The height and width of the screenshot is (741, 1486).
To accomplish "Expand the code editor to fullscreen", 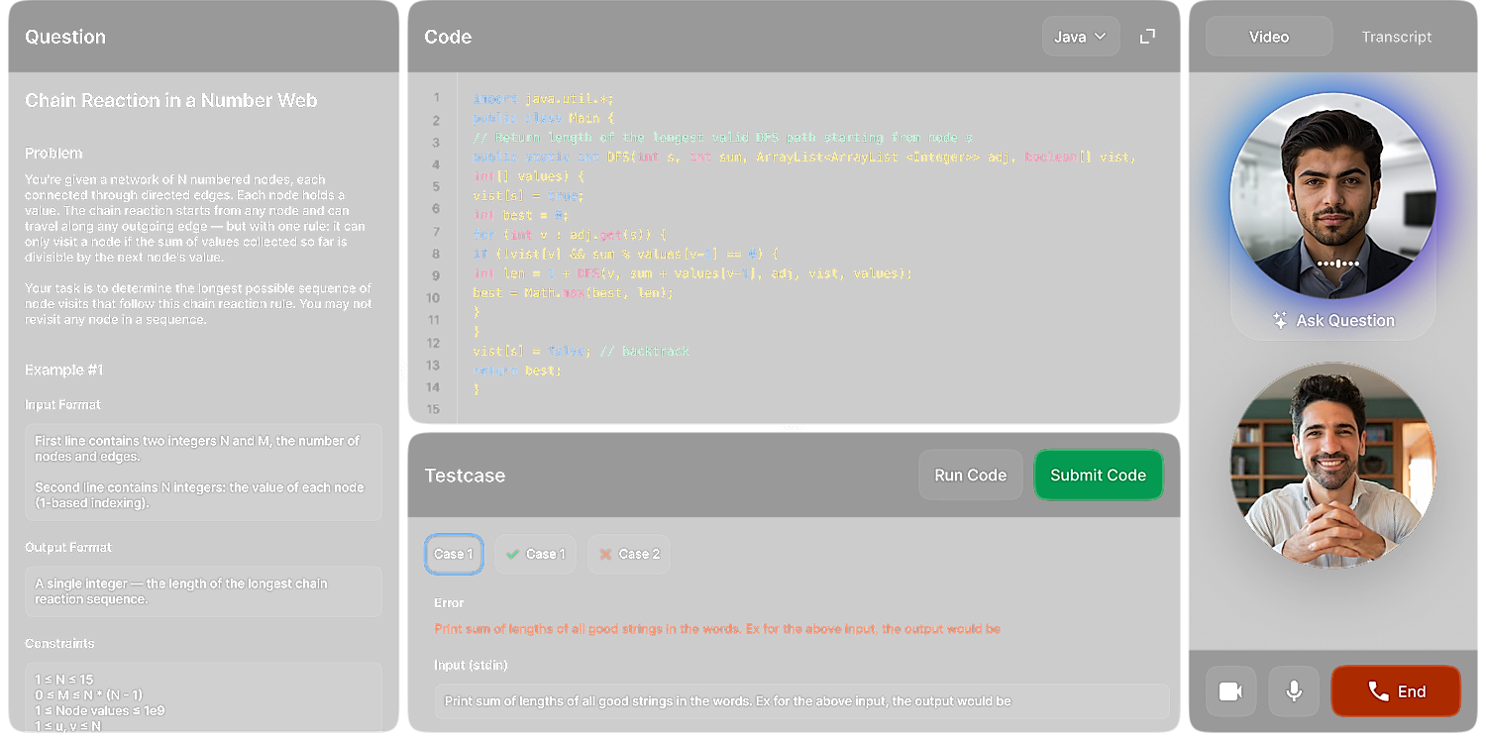I will point(1147,37).
